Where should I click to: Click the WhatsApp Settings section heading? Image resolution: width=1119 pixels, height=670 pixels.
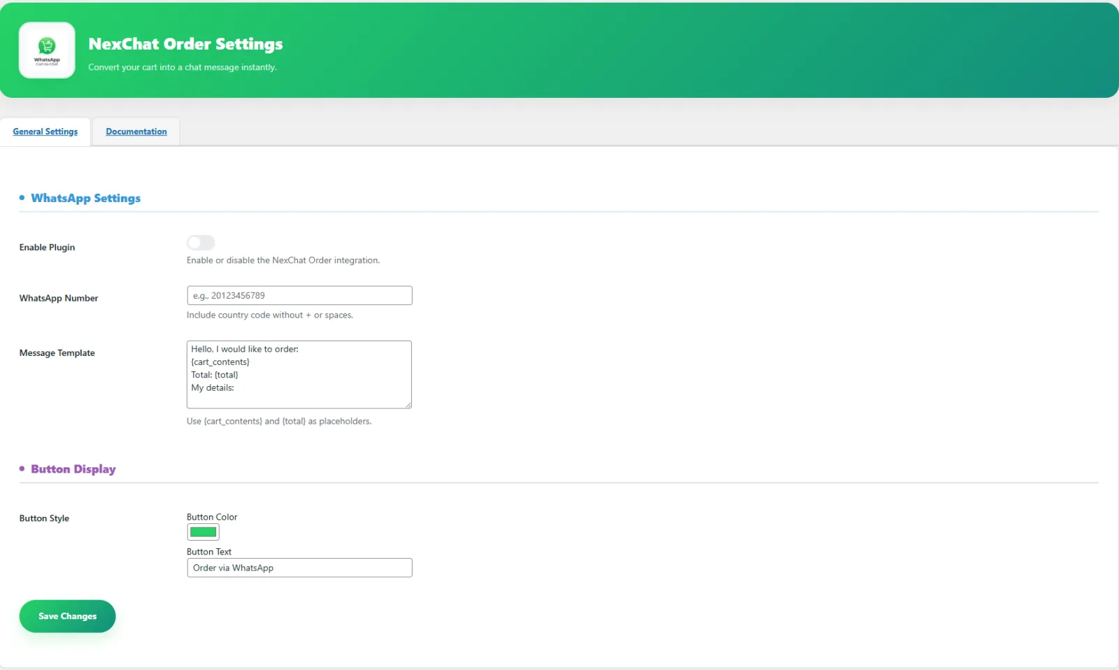tap(85, 198)
